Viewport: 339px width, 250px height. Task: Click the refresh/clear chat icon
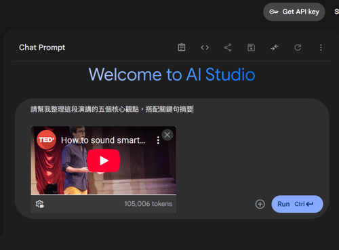tap(298, 47)
